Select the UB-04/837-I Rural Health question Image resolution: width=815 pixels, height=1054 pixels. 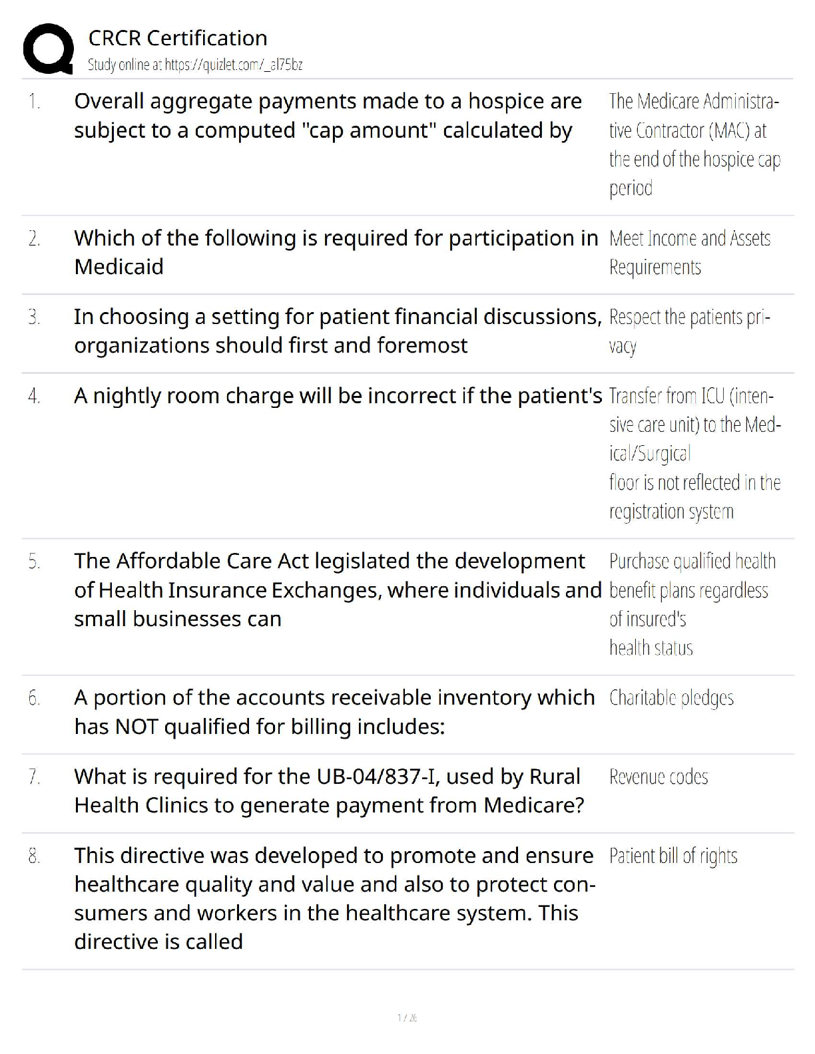329,790
